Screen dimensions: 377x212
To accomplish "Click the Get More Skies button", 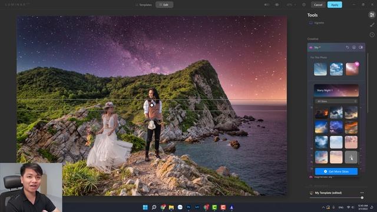I will tap(336, 171).
